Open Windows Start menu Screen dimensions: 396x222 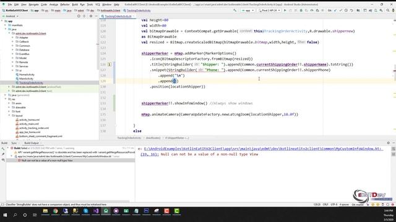(5, 215)
